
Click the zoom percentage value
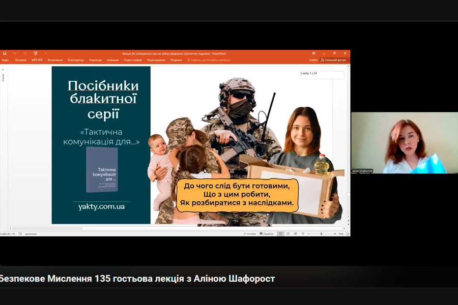point(341,234)
